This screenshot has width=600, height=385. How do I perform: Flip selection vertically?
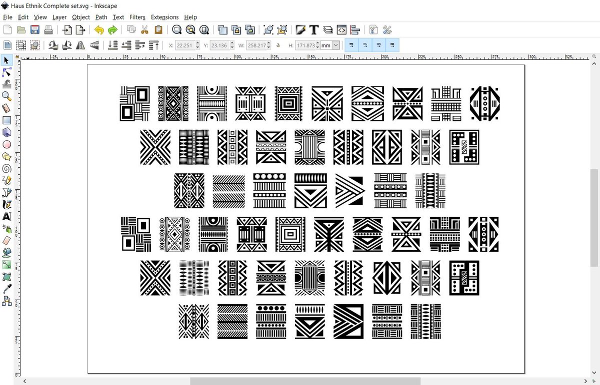[94, 45]
